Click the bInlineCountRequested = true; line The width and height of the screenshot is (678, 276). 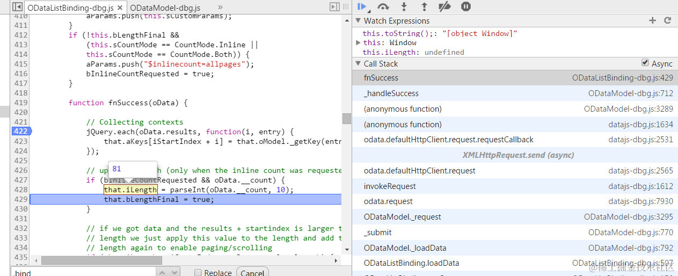[150, 74]
